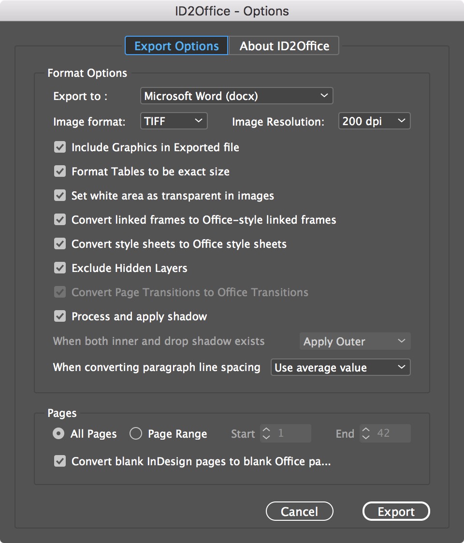The height and width of the screenshot is (543, 464).
Task: Open the Export to format dropdown
Action: 237,96
